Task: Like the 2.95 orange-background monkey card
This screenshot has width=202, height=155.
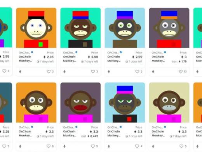Action: click(49, 71)
